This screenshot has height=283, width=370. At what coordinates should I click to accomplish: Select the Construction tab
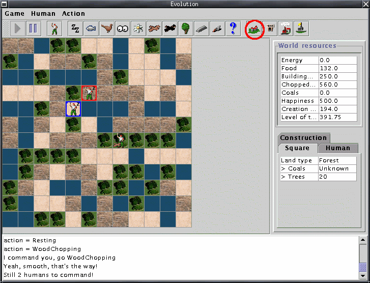click(303, 138)
